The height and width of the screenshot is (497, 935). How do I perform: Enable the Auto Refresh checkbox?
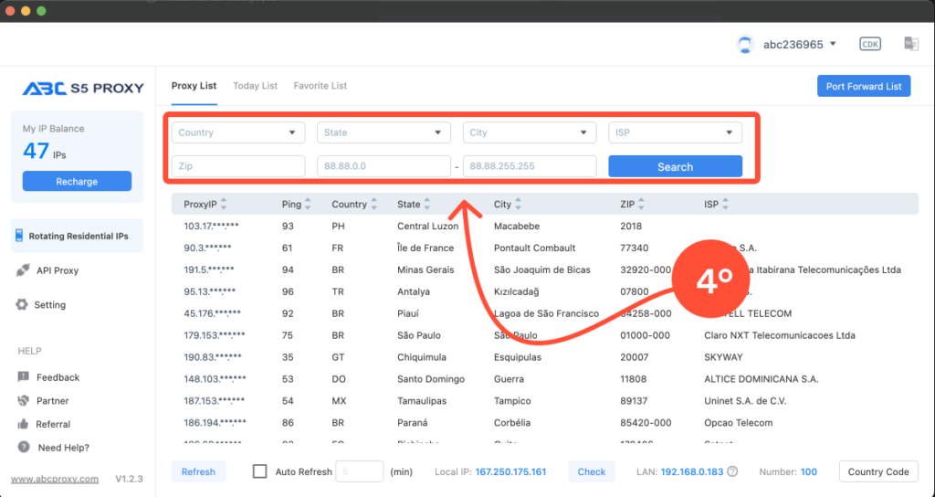[x=260, y=471]
